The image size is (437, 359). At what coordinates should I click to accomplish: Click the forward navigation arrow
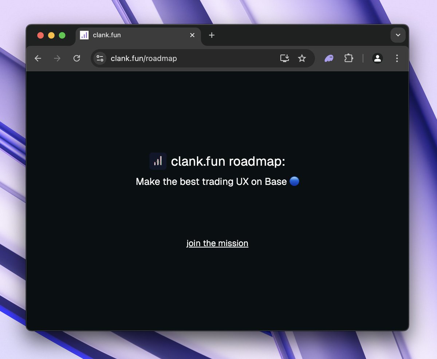57,58
